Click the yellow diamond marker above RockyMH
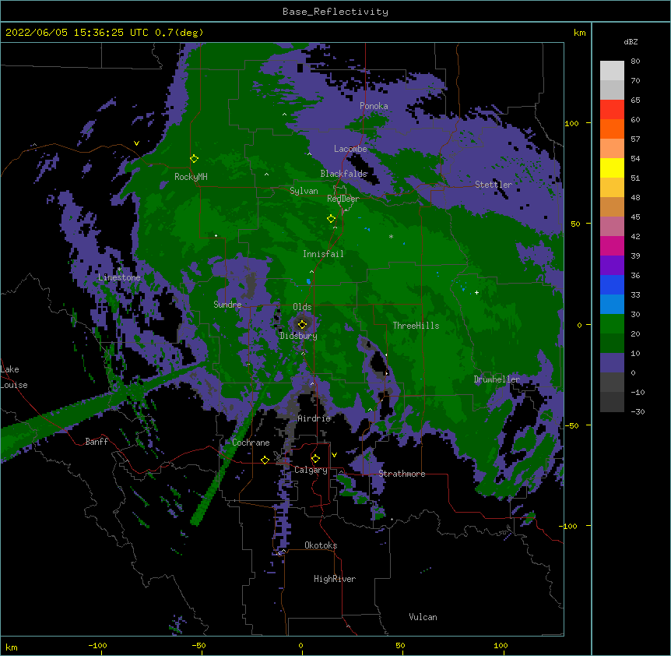This screenshot has width=671, height=656. point(195,159)
